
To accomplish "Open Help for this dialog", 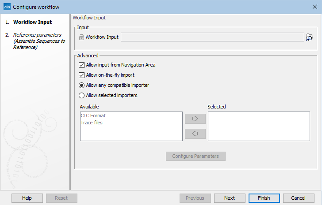I will tap(27, 198).
